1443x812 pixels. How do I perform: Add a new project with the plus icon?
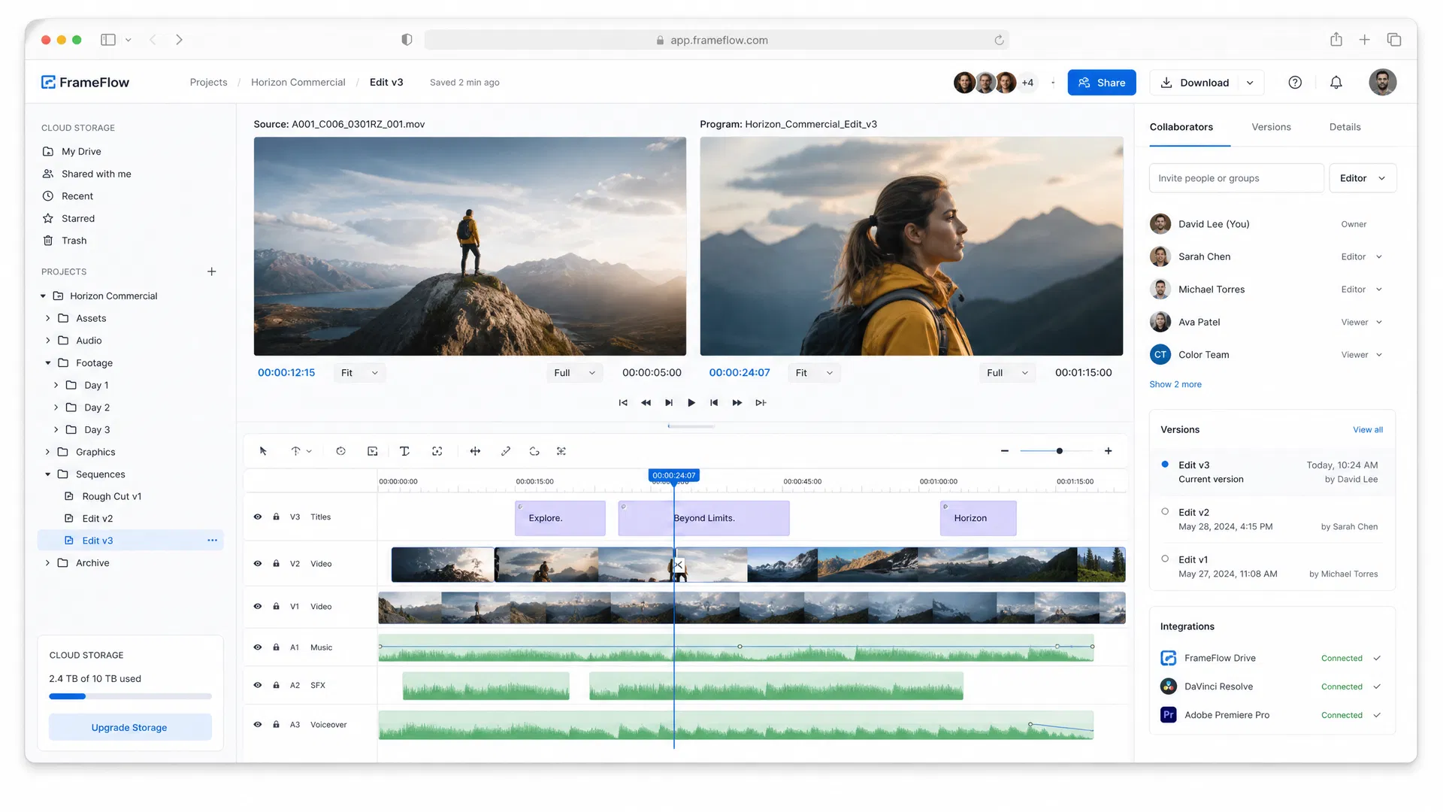coord(211,271)
